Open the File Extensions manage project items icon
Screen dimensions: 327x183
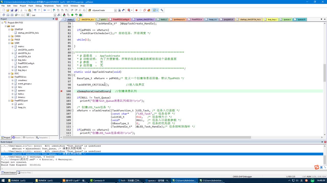(x=64, y=15)
